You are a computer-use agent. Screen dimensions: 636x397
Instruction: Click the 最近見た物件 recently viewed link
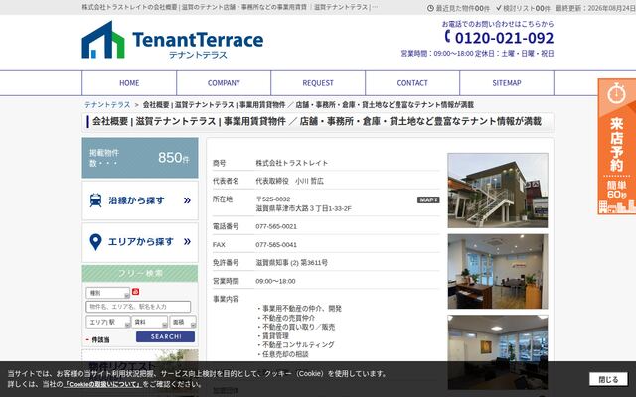tap(458, 8)
